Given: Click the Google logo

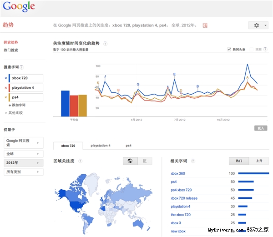Looking at the screenshot, I should [19, 6].
